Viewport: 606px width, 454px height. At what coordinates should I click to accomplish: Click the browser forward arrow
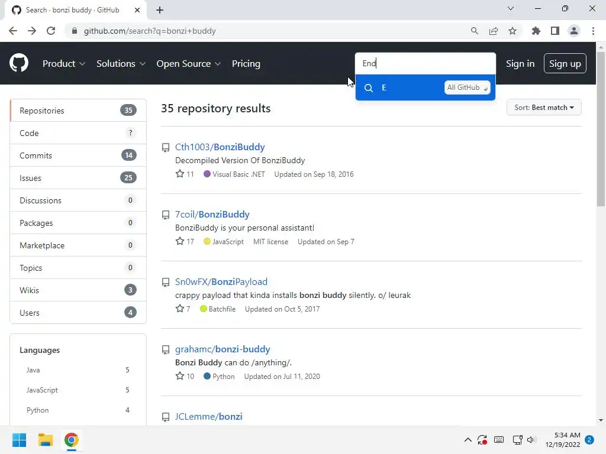(x=32, y=31)
